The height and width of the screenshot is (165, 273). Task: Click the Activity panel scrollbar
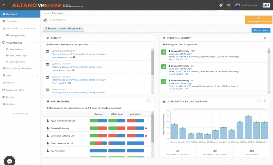153,63
